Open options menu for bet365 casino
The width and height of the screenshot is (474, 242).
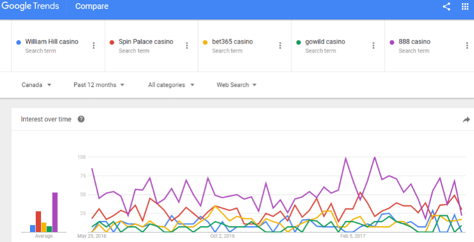(280, 45)
